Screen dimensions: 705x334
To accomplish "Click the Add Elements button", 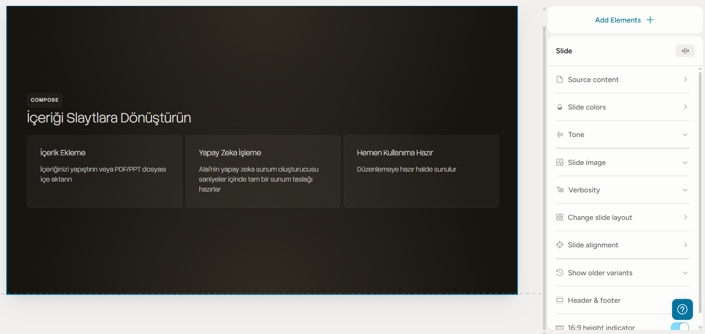I will tap(618, 20).
